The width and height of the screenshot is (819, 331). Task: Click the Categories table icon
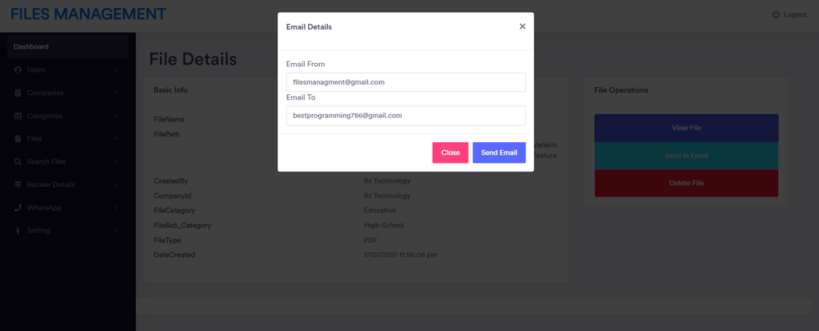(x=18, y=116)
